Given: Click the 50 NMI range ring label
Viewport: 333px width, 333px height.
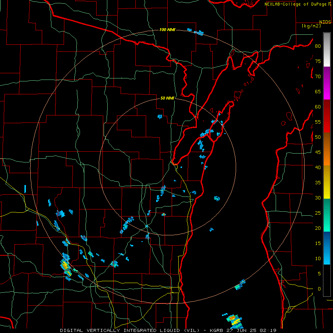Looking at the screenshot, I should (x=167, y=98).
